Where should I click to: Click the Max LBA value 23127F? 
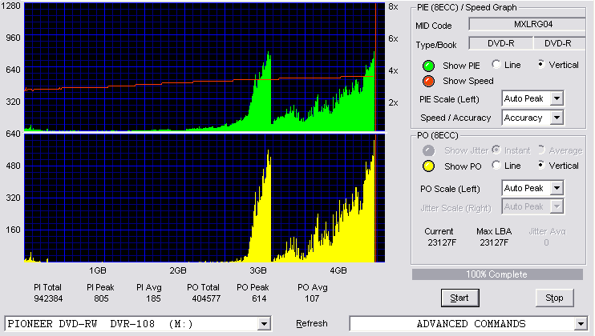tap(494, 242)
